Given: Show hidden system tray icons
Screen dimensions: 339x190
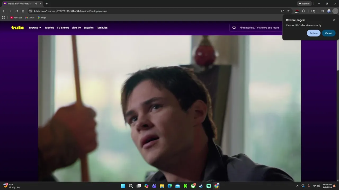Looking at the screenshot, I should [297, 186].
